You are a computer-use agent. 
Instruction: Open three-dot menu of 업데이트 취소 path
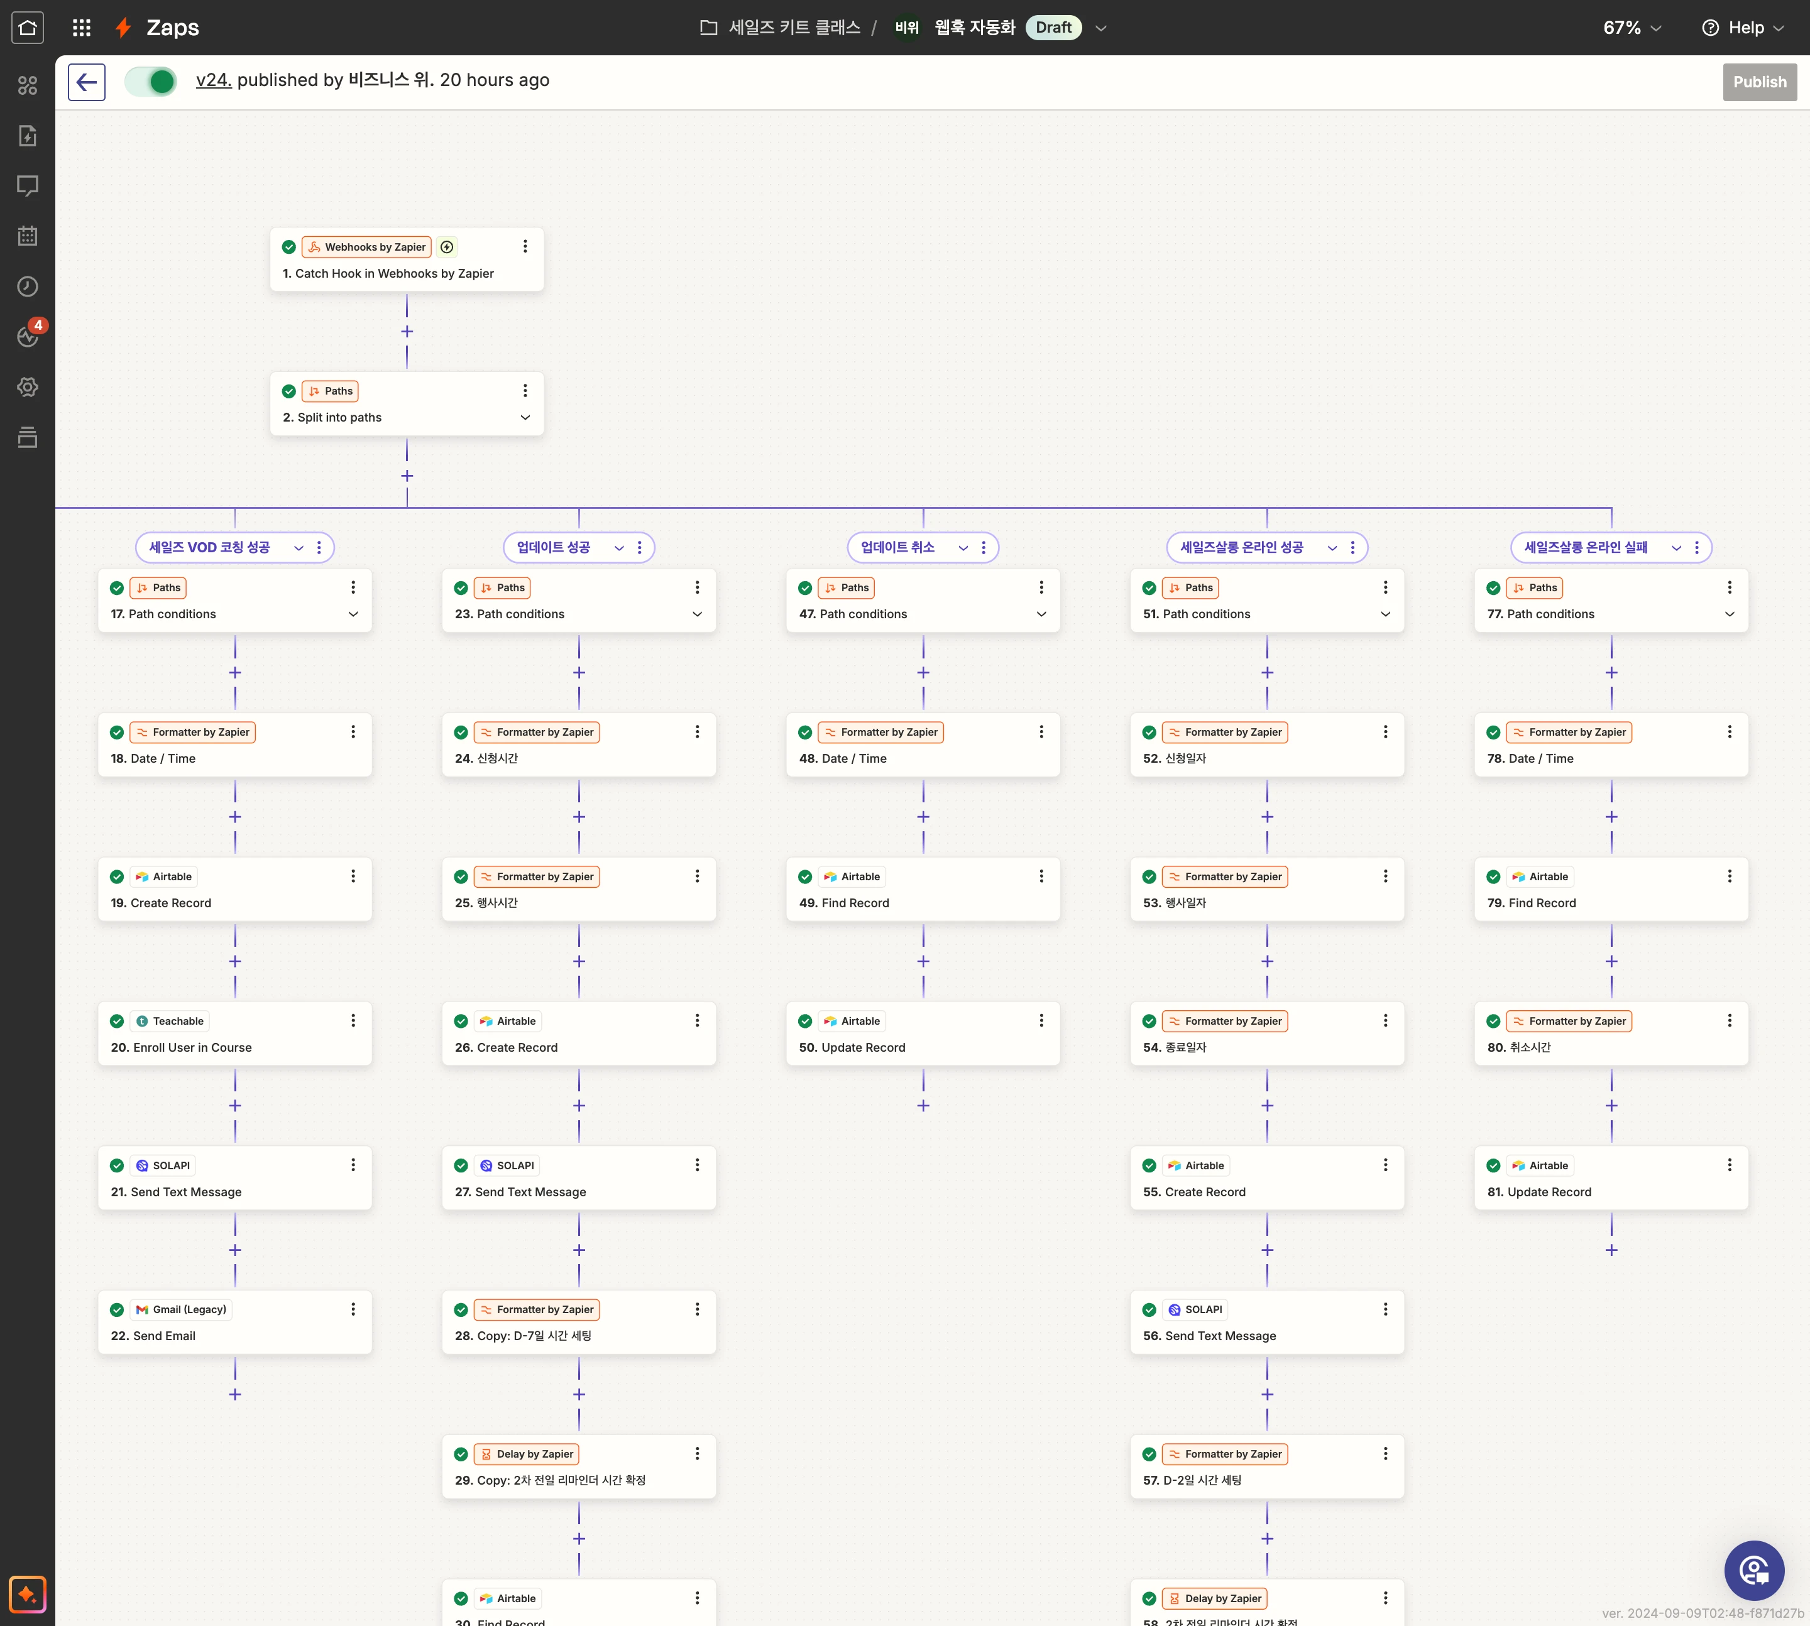[983, 548]
